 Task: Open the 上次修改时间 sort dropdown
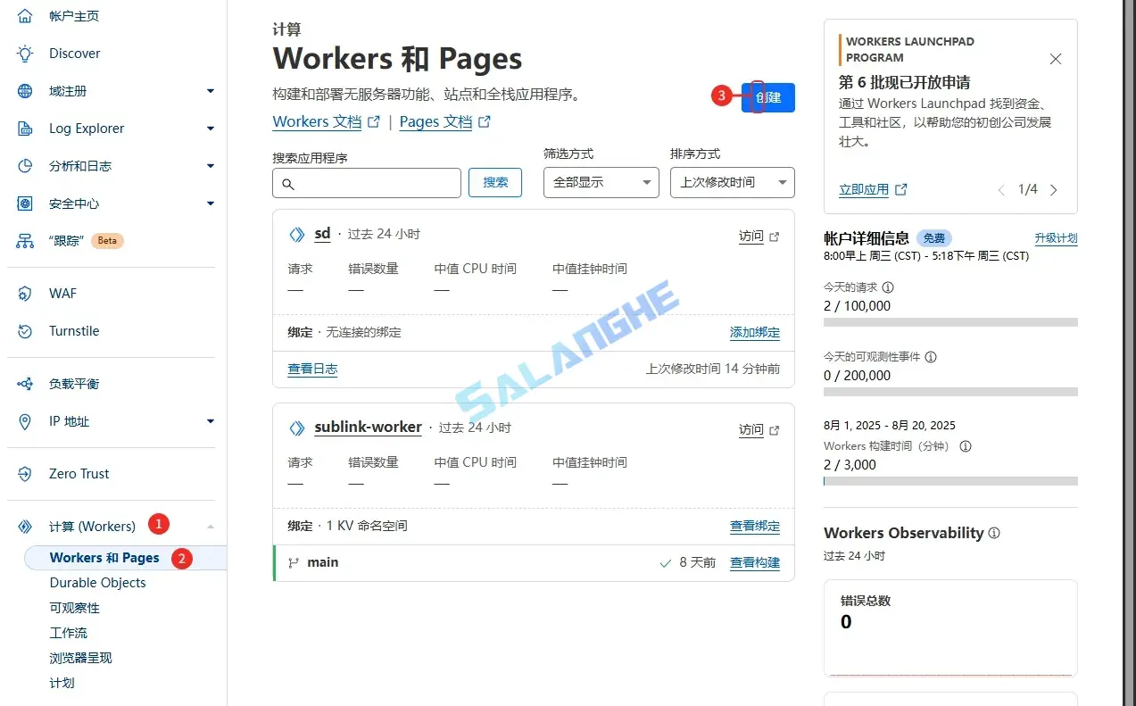tap(732, 182)
